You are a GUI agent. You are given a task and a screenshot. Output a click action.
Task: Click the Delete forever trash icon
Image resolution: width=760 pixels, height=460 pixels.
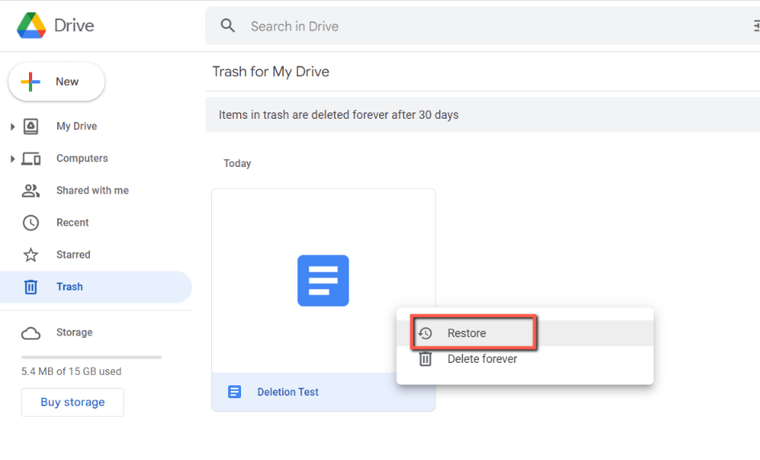425,359
